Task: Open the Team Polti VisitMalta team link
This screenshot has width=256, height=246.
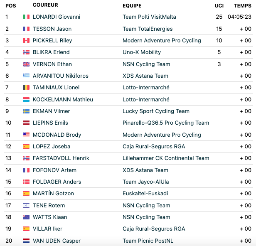Action: (149, 17)
